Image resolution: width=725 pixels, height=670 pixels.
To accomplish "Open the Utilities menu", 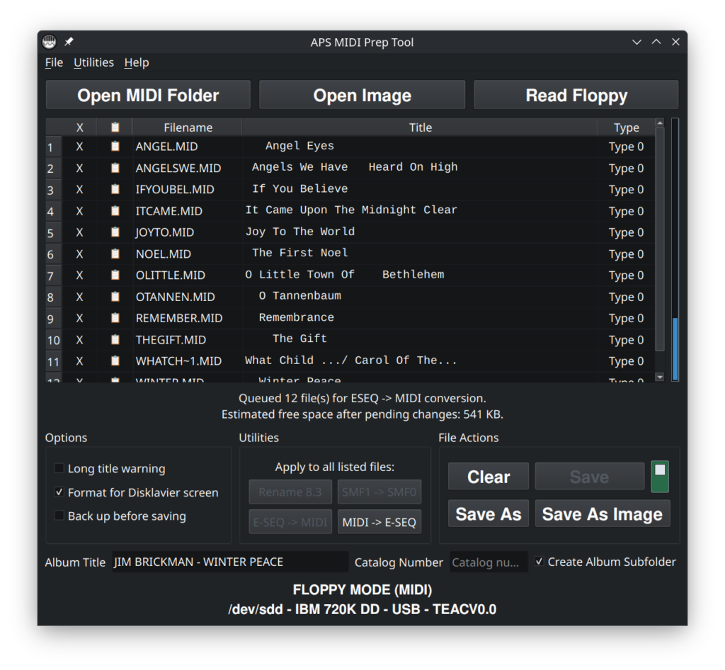I will click(x=93, y=62).
